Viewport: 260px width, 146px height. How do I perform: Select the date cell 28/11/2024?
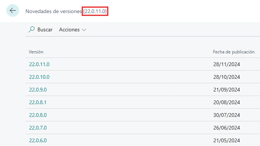click(226, 64)
